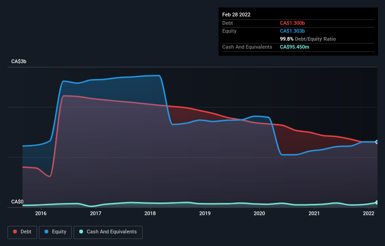Screen dimensions: 385x246
Task: Click the 2016 x-axis label
Action: (x=41, y=213)
